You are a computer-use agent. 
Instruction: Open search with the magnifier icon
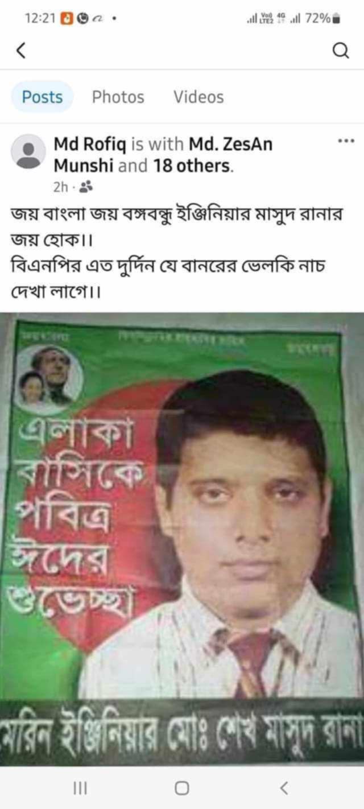340,52
